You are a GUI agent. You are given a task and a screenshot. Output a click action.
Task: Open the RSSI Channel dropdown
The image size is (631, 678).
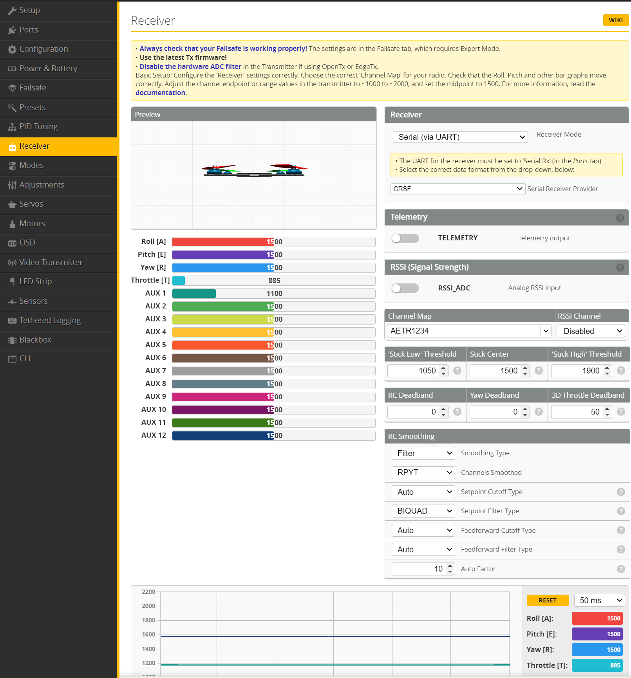point(591,331)
